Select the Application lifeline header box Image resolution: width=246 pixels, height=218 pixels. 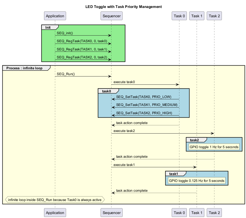pyautogui.click(x=55, y=16)
